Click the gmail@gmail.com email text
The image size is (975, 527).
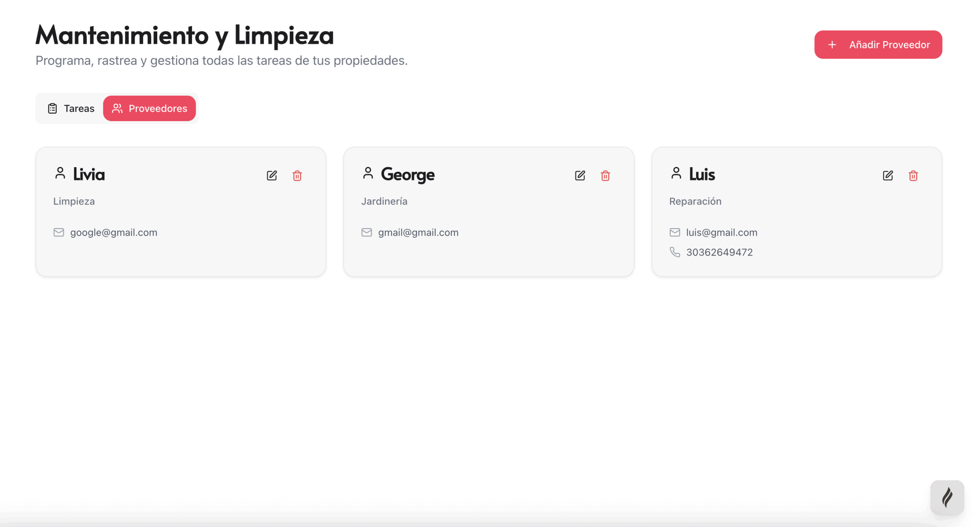(x=418, y=232)
